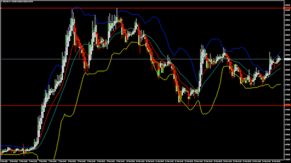This screenshot has width=291, height=163.
Task: Select the grey current bid price line
Action: (x=142, y=59)
